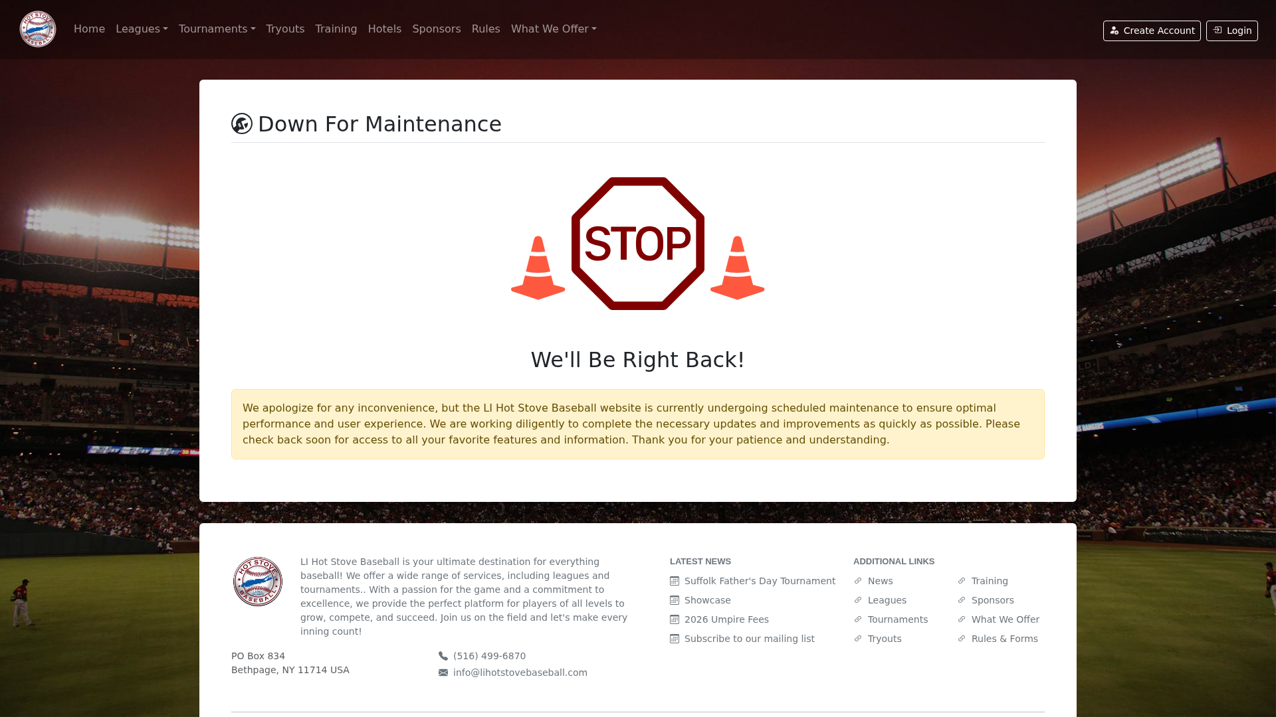Click the news icon beside Suffolk Father's Day Tournament
1276x717 pixels.
(x=675, y=581)
